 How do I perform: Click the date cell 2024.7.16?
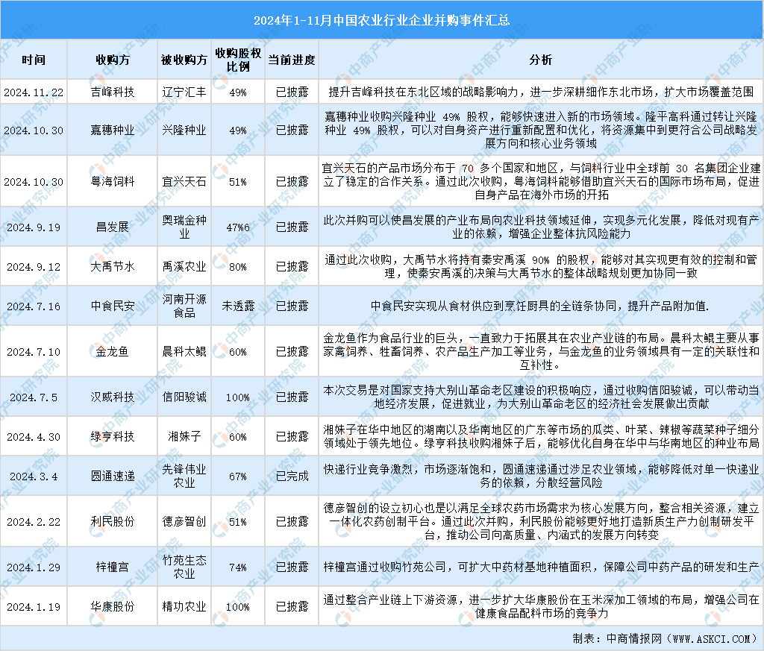[34, 306]
